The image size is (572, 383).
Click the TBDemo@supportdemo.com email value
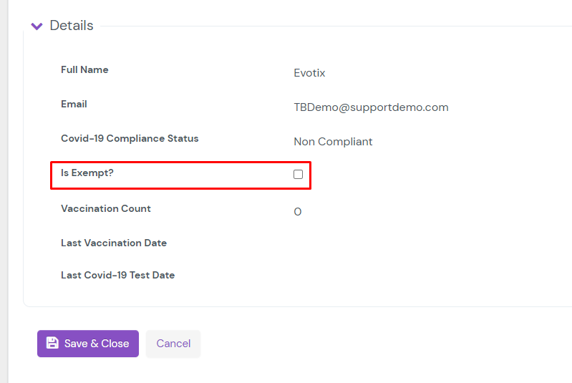click(371, 107)
